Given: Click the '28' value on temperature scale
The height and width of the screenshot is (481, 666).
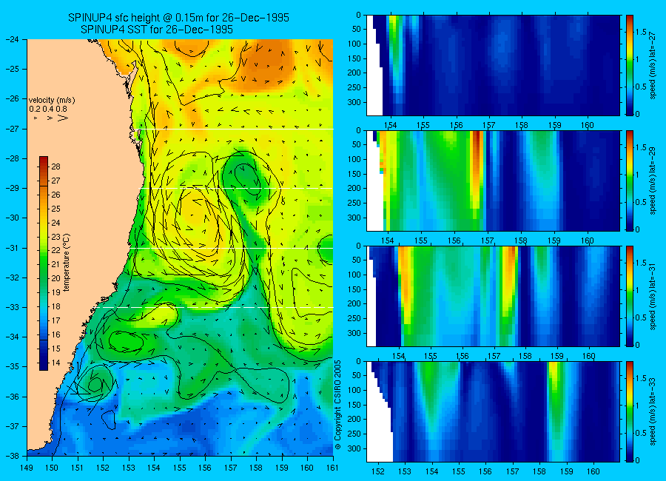Looking at the screenshot, I should [56, 166].
